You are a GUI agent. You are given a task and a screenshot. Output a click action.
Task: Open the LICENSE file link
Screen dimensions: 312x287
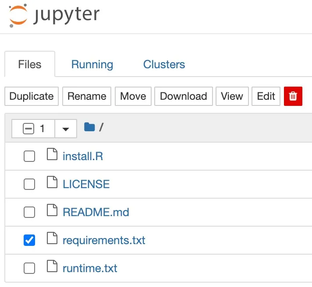click(86, 184)
